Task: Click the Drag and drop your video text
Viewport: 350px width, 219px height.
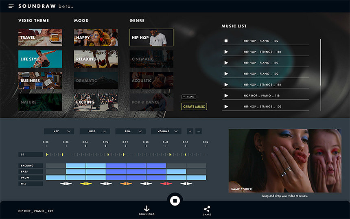Action: [x=285, y=196]
